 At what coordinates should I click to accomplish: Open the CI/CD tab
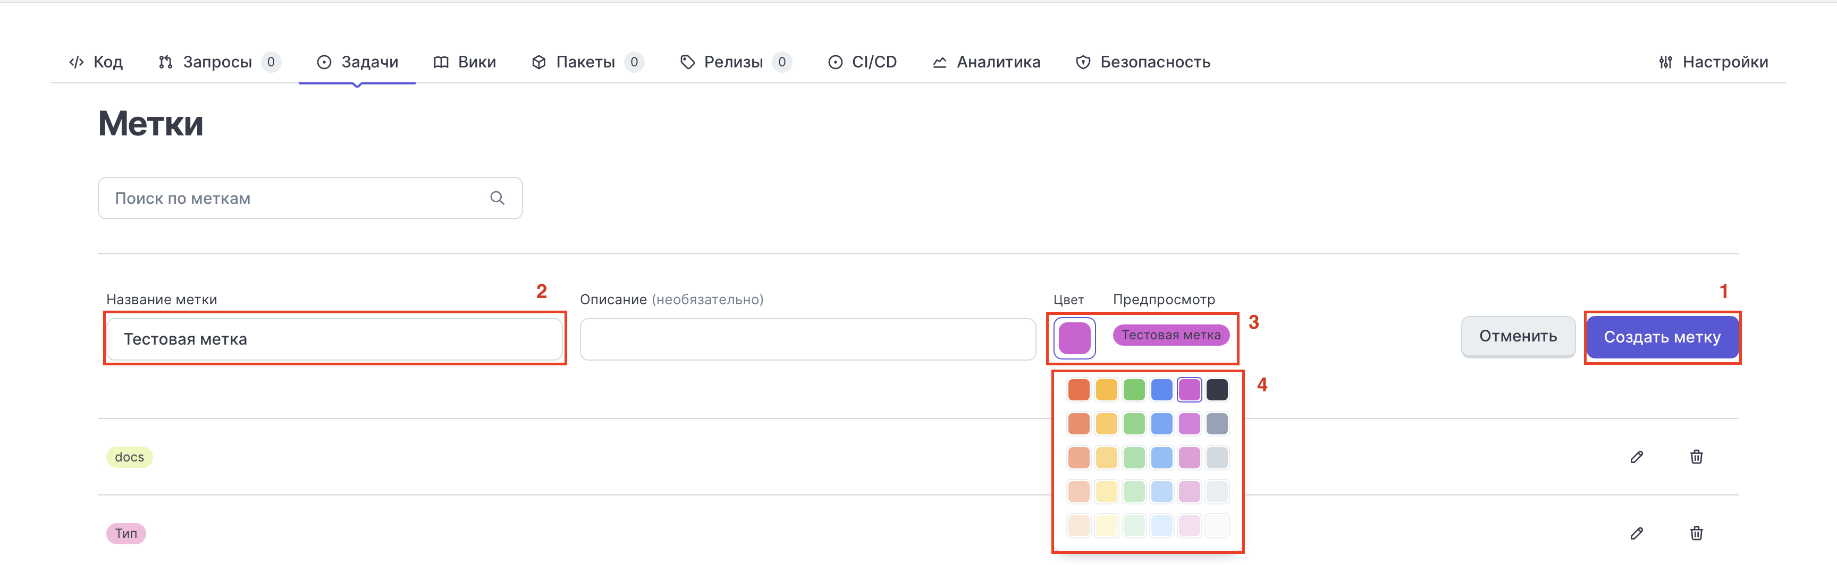[862, 62]
